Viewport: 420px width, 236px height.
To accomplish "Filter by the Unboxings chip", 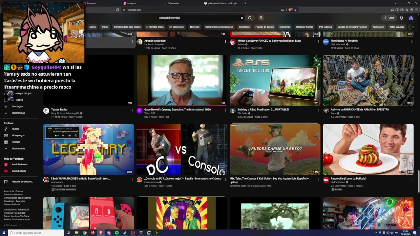I will 285,27.
